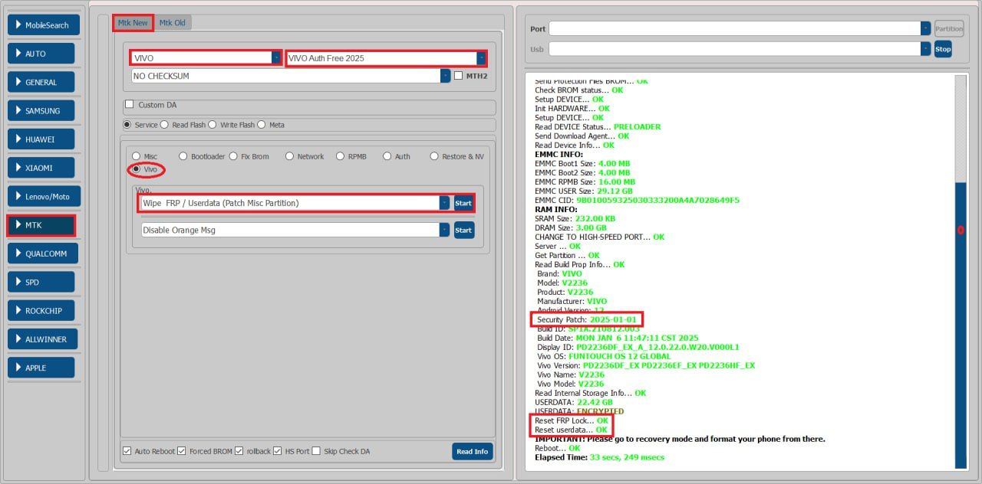Tick the Custom DA checkbox
This screenshot has height=484, width=982.
pyautogui.click(x=129, y=105)
